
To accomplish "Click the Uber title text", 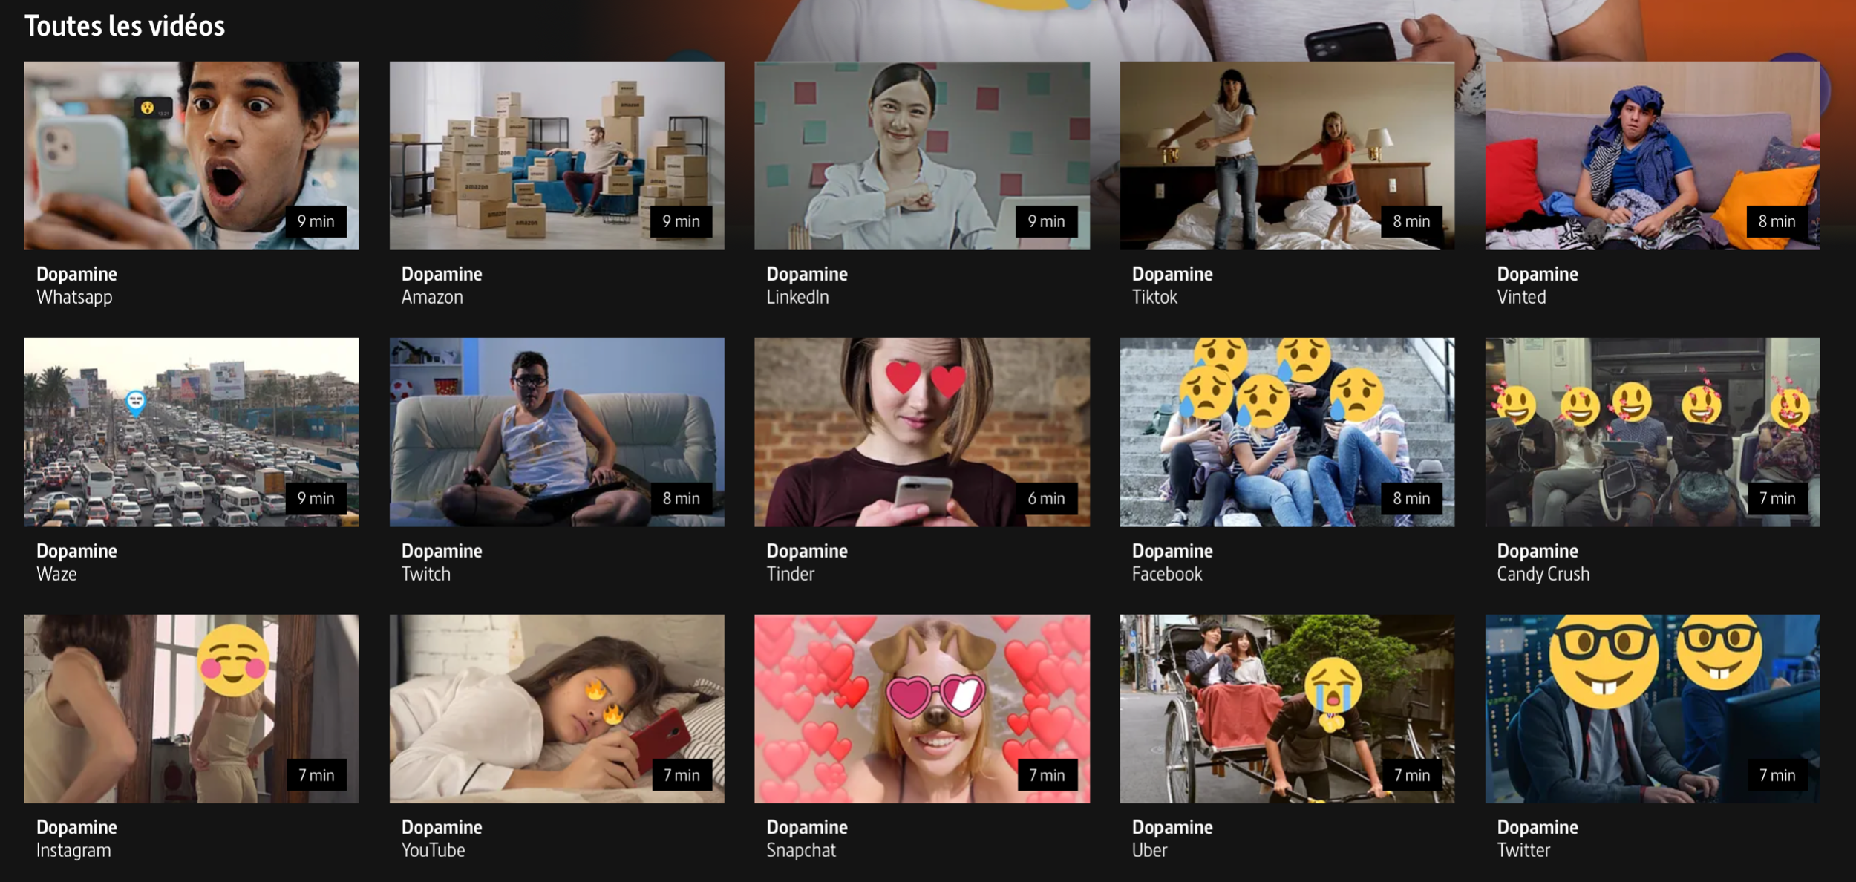I will coord(1149,850).
